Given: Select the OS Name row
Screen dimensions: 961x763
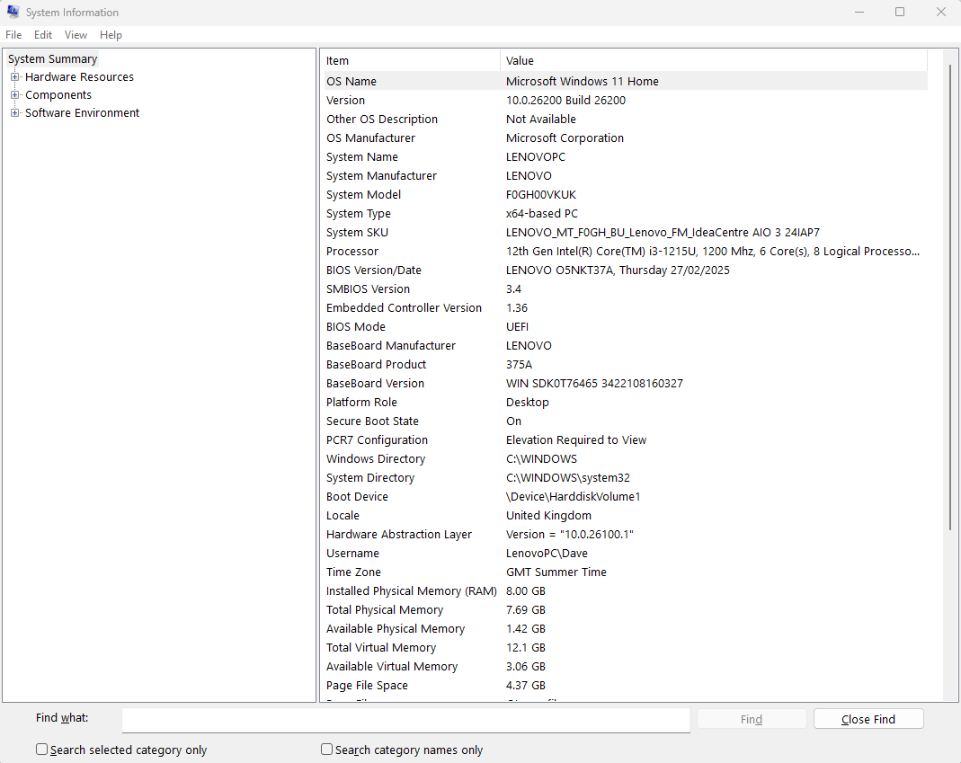Looking at the screenshot, I should click(x=625, y=82).
